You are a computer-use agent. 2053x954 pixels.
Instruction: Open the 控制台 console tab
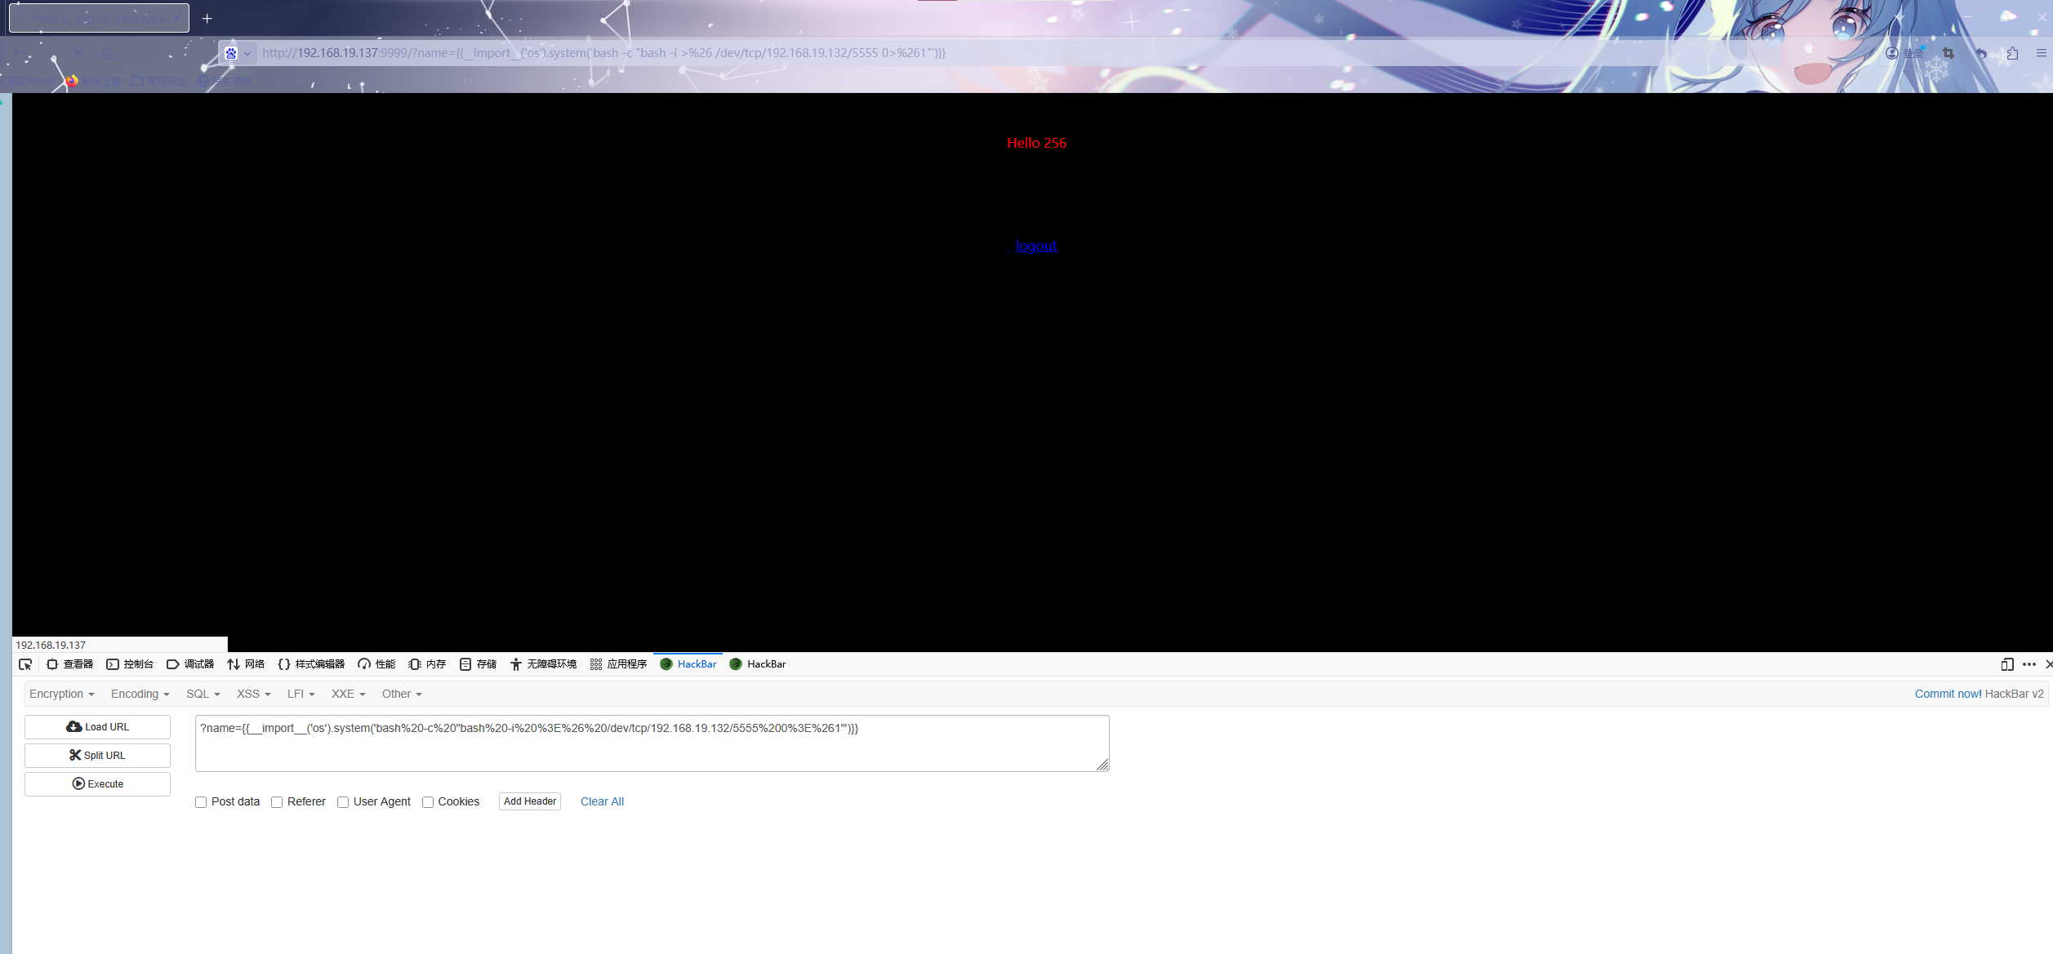click(130, 664)
